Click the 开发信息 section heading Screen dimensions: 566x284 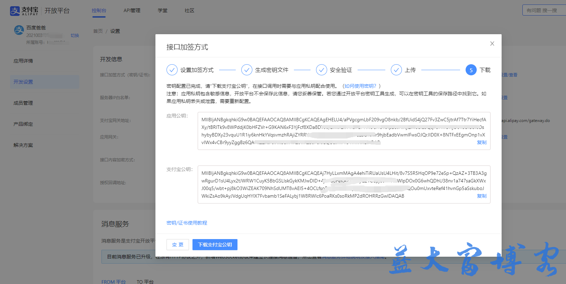(111, 59)
